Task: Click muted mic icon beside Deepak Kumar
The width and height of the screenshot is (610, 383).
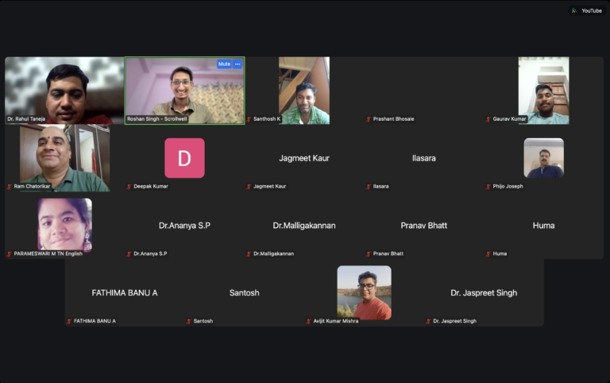Action: 129,187
